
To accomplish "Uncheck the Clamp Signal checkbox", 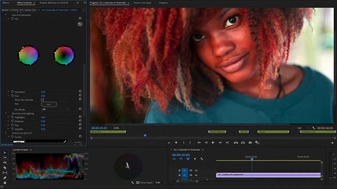I will [x=137, y=183].
